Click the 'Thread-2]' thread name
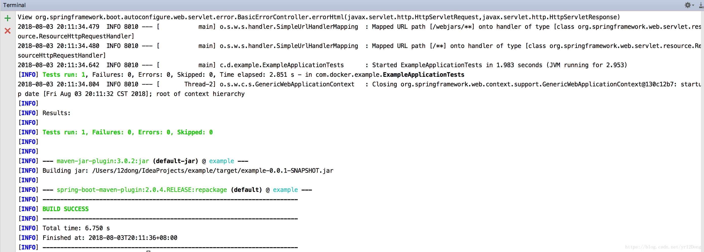Image resolution: width=704 pixels, height=252 pixels. coord(200,84)
